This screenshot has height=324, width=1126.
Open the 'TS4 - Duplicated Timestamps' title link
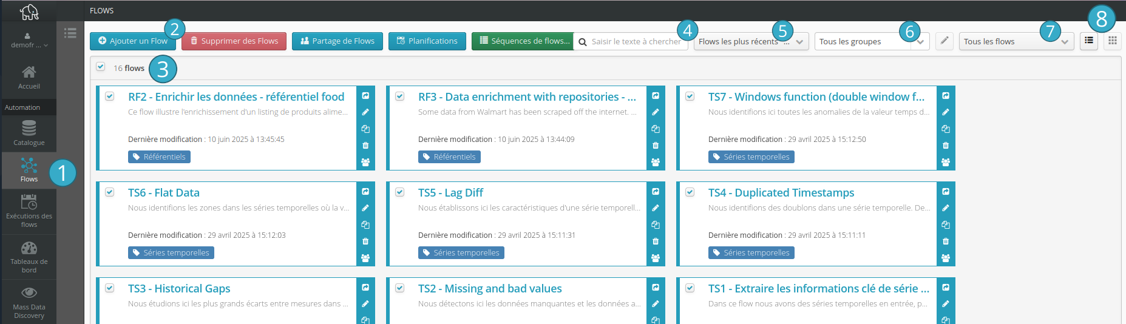tap(781, 192)
